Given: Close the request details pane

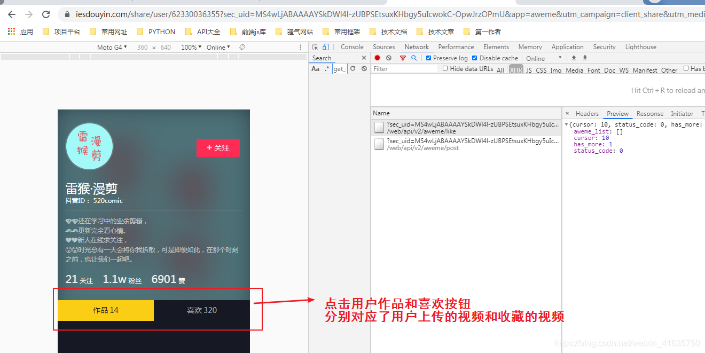Looking at the screenshot, I should (567, 113).
